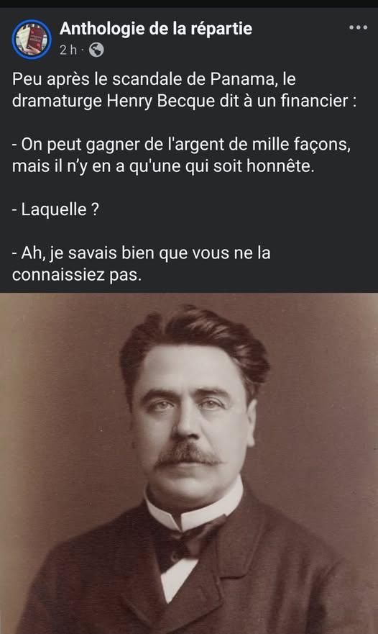Select the line "- Laquelle ?"
378x634 pixels.
tap(55, 209)
